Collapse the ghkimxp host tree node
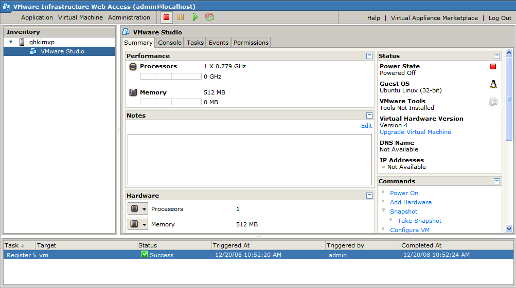This screenshot has height=288, width=516. tap(11, 42)
